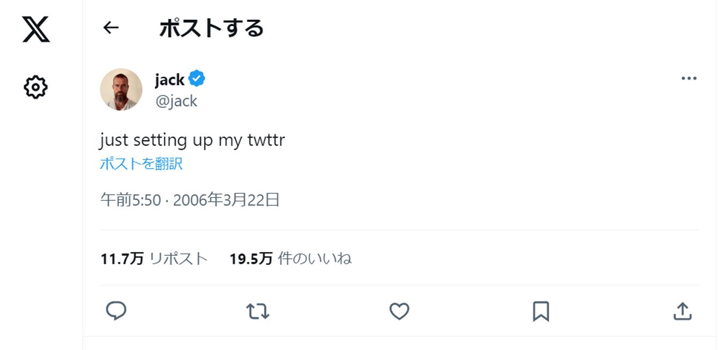The height and width of the screenshot is (350, 718).
Task: Open the three-dot more options menu
Action: point(689,79)
